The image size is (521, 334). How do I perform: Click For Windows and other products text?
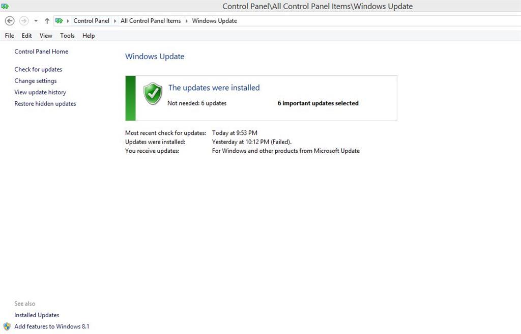286,151
